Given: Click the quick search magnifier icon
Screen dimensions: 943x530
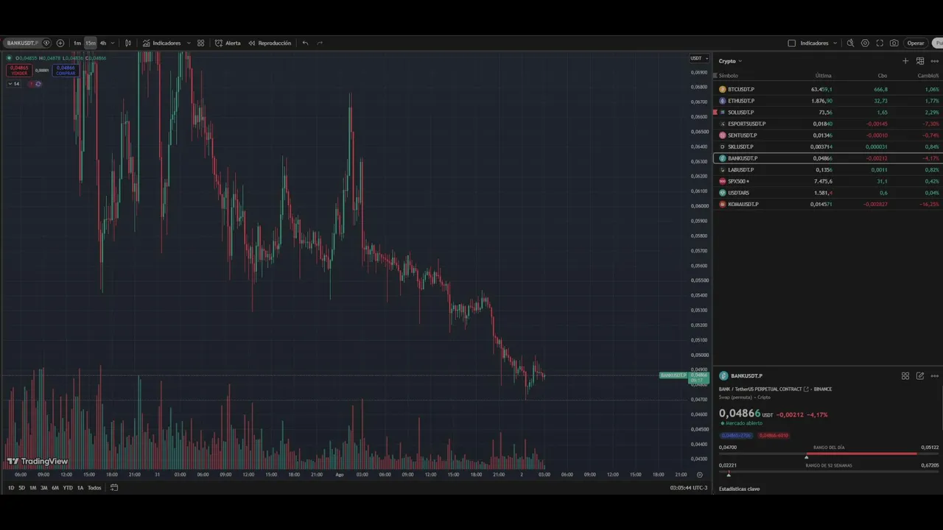Looking at the screenshot, I should 850,43.
